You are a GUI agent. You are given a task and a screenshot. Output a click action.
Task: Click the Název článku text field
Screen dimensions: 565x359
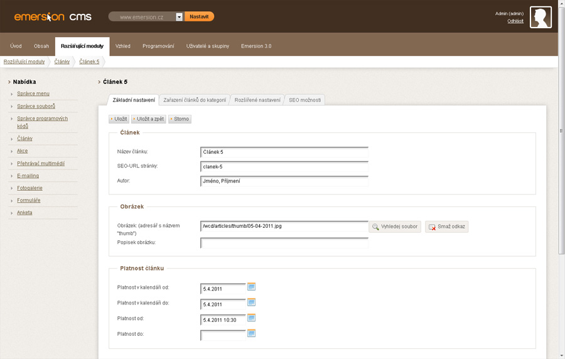284,152
